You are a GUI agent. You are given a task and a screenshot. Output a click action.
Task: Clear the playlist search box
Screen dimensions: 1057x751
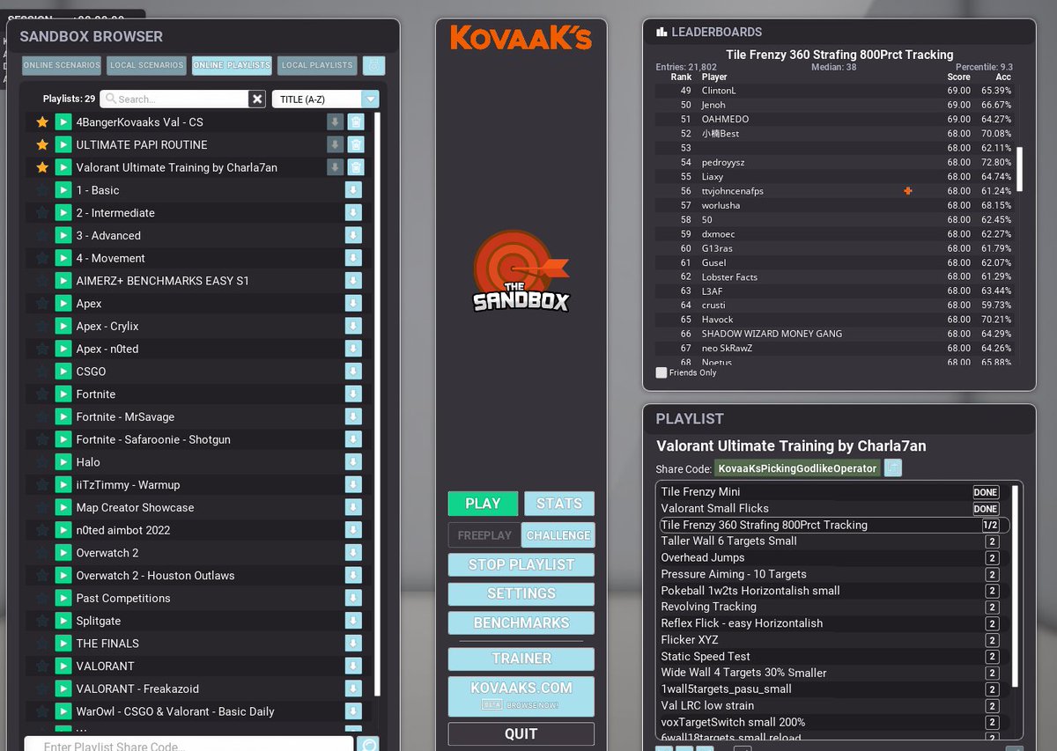257,99
